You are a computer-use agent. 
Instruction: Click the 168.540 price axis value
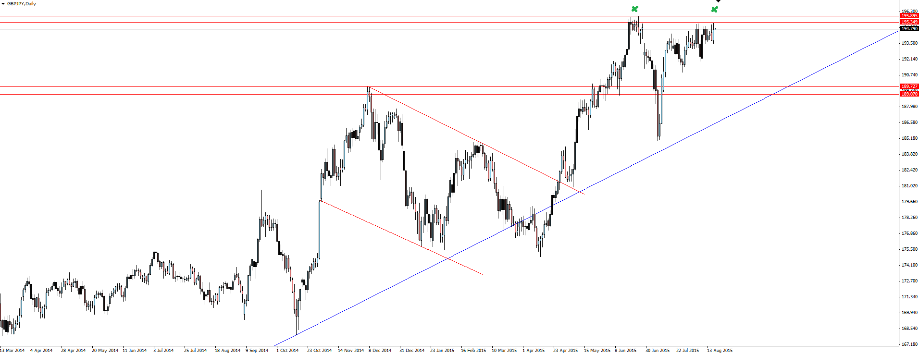click(909, 329)
